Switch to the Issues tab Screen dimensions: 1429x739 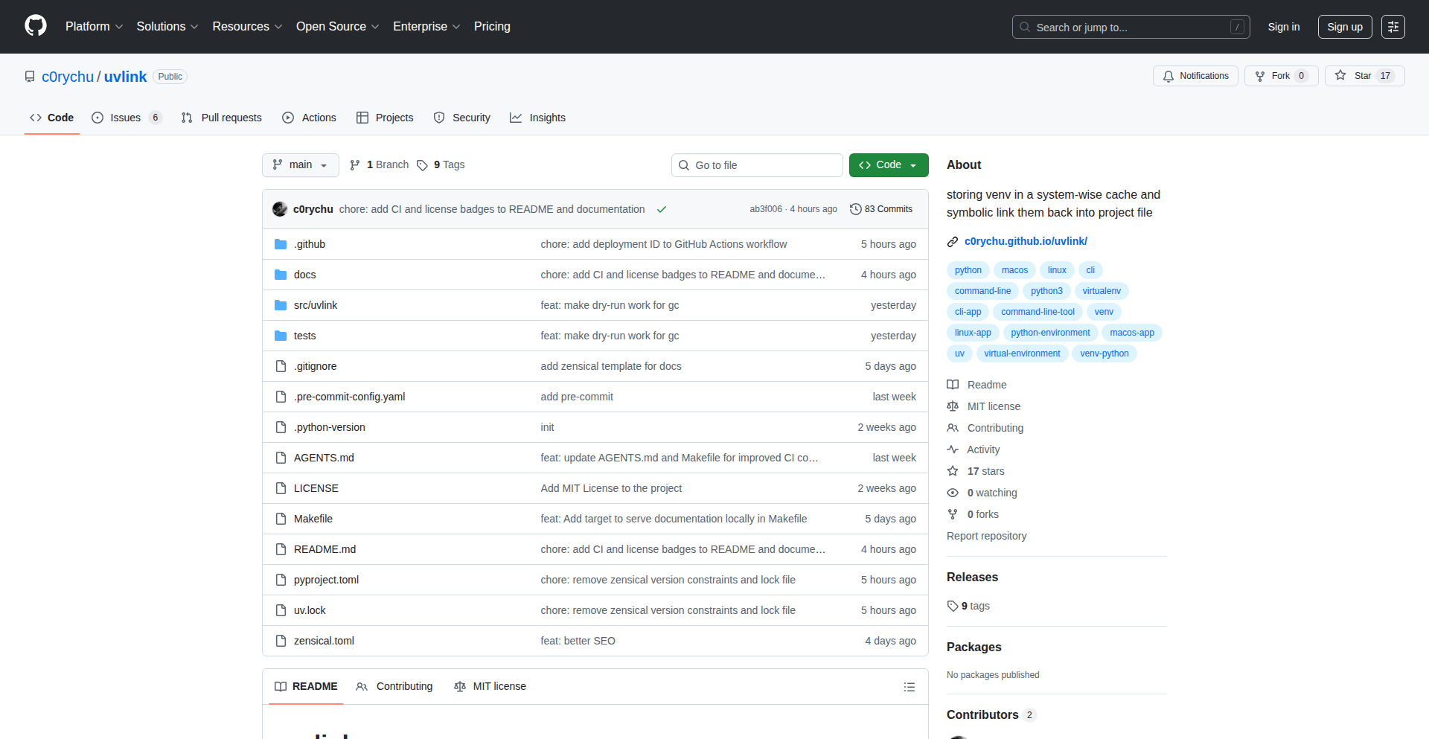125,118
